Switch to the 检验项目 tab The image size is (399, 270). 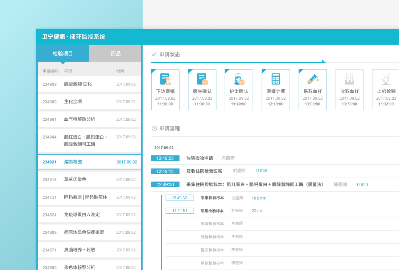pyautogui.click(x=63, y=54)
